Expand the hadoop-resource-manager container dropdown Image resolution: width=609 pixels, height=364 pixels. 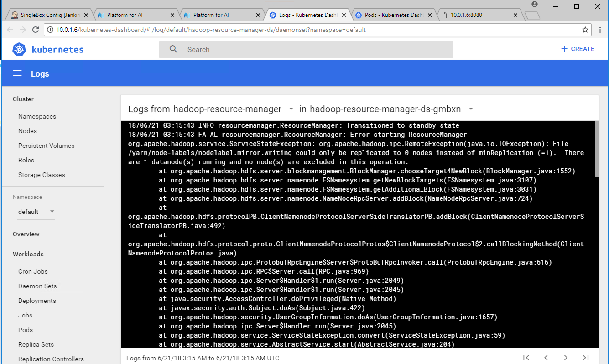tap(291, 109)
